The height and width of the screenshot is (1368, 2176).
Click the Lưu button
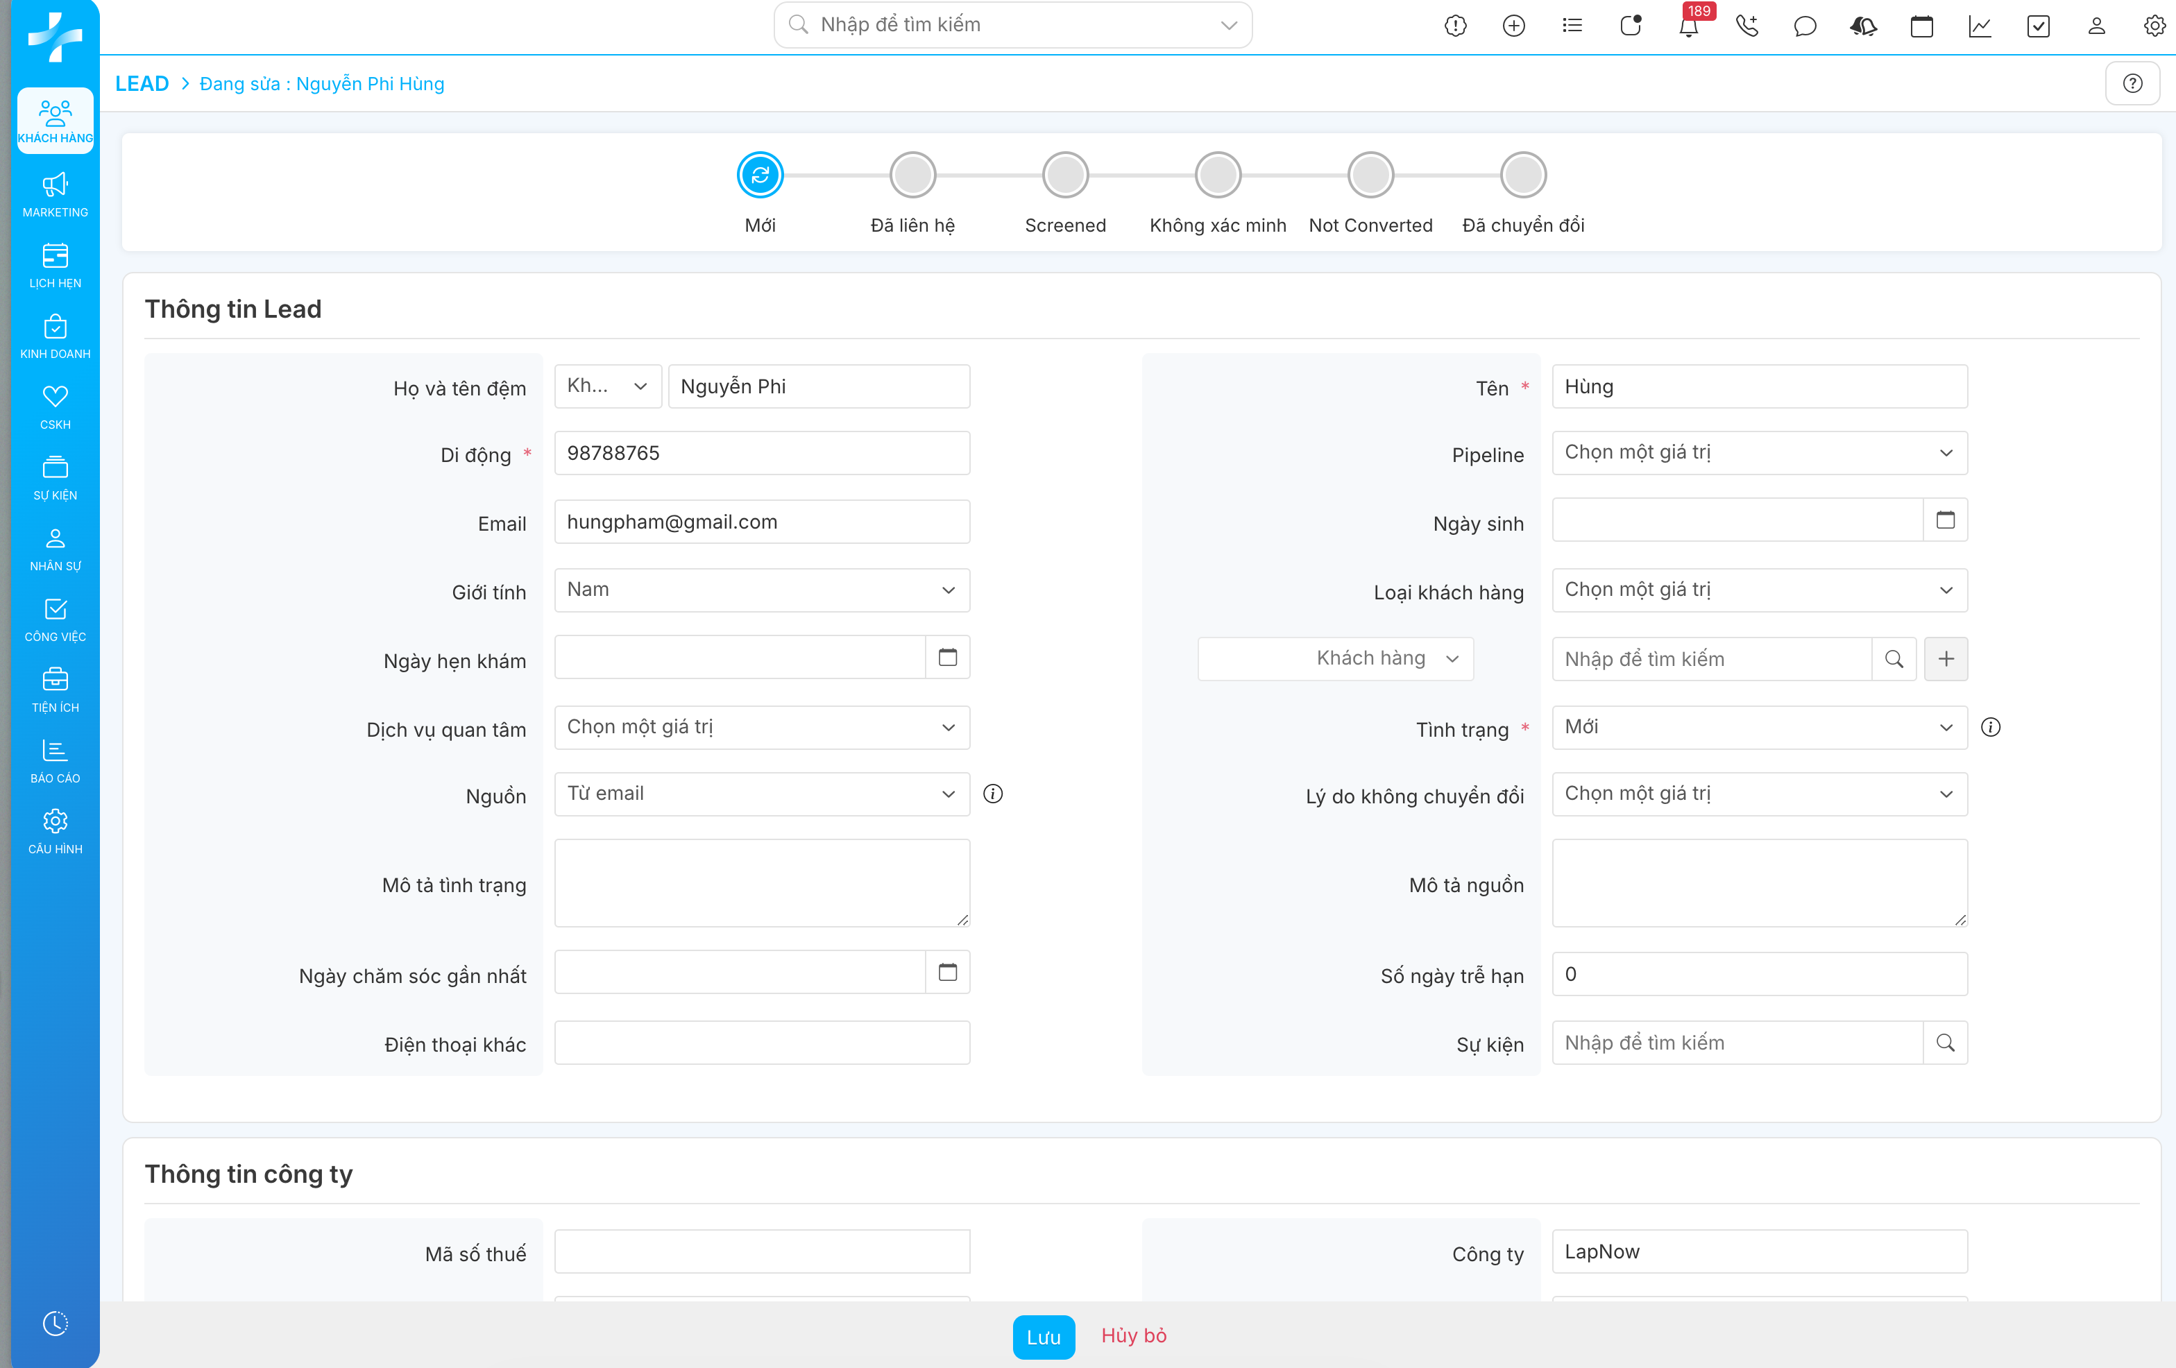click(x=1043, y=1336)
